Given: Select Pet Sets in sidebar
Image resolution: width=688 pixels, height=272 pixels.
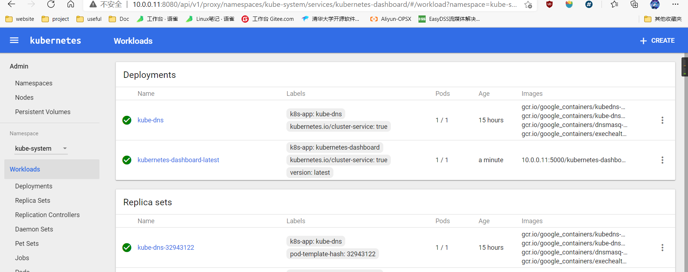Looking at the screenshot, I should (x=27, y=244).
